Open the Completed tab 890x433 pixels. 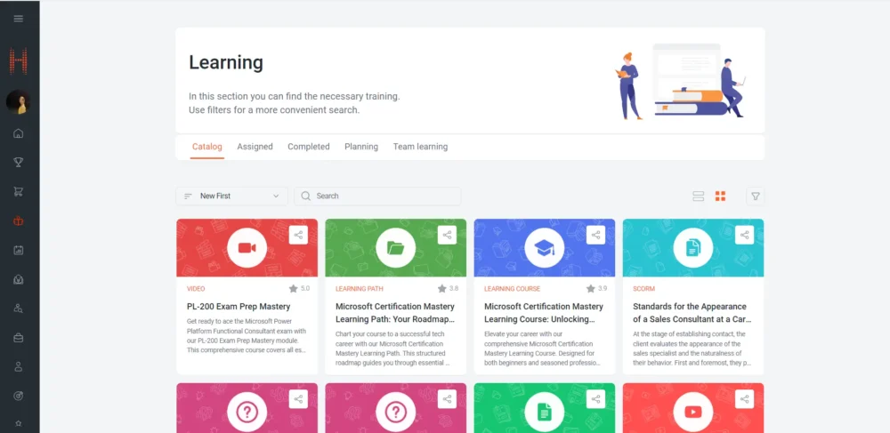click(308, 147)
